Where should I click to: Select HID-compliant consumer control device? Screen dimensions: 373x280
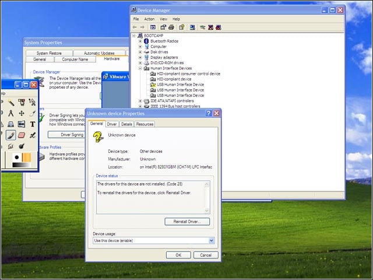coord(188,74)
